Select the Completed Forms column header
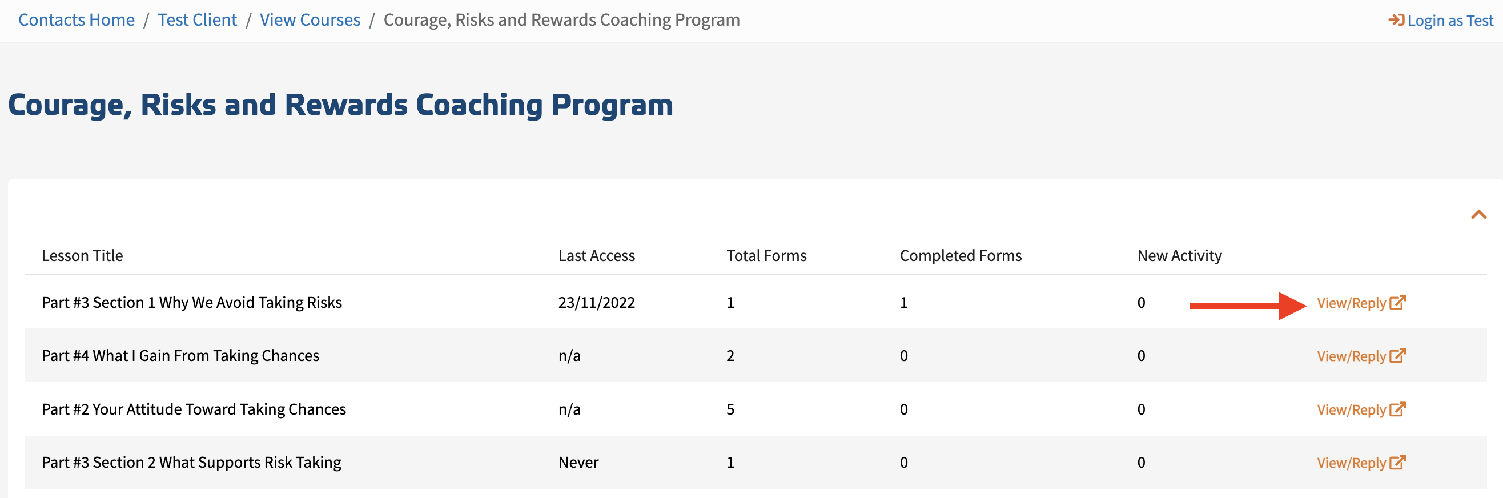 (x=961, y=255)
